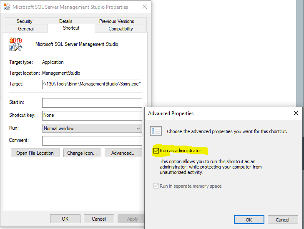Switch to the Details tab
The height and width of the screenshot is (229, 304).
[66, 21]
